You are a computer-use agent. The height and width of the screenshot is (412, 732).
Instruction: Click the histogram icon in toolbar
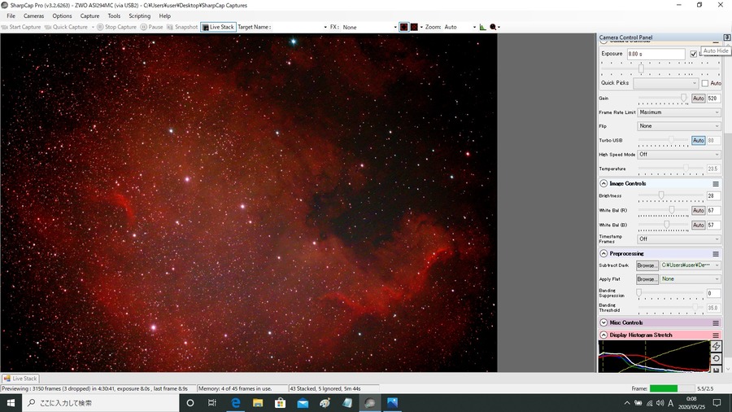(x=482, y=27)
